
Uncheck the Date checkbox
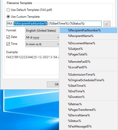pyautogui.click(x=8, y=37)
